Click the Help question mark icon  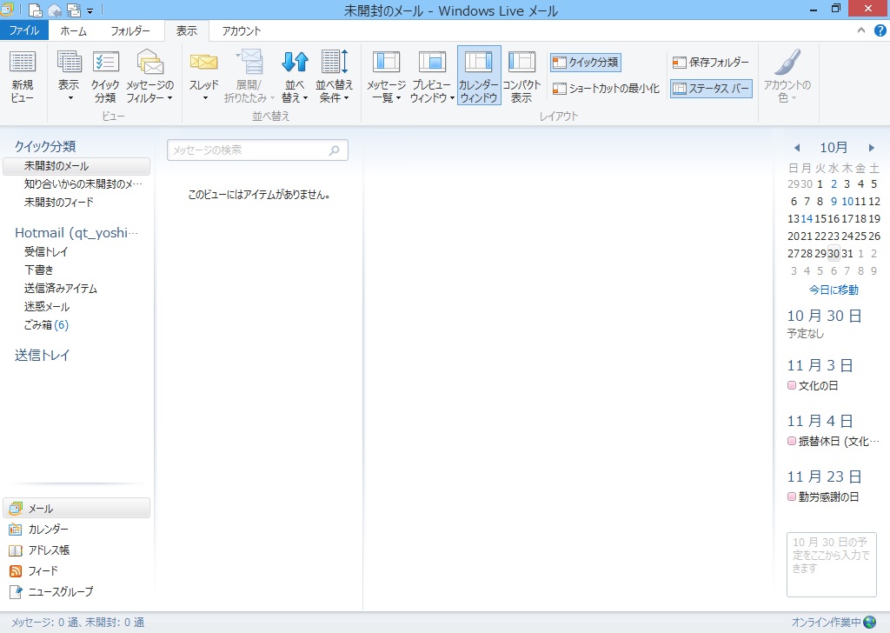(x=880, y=30)
